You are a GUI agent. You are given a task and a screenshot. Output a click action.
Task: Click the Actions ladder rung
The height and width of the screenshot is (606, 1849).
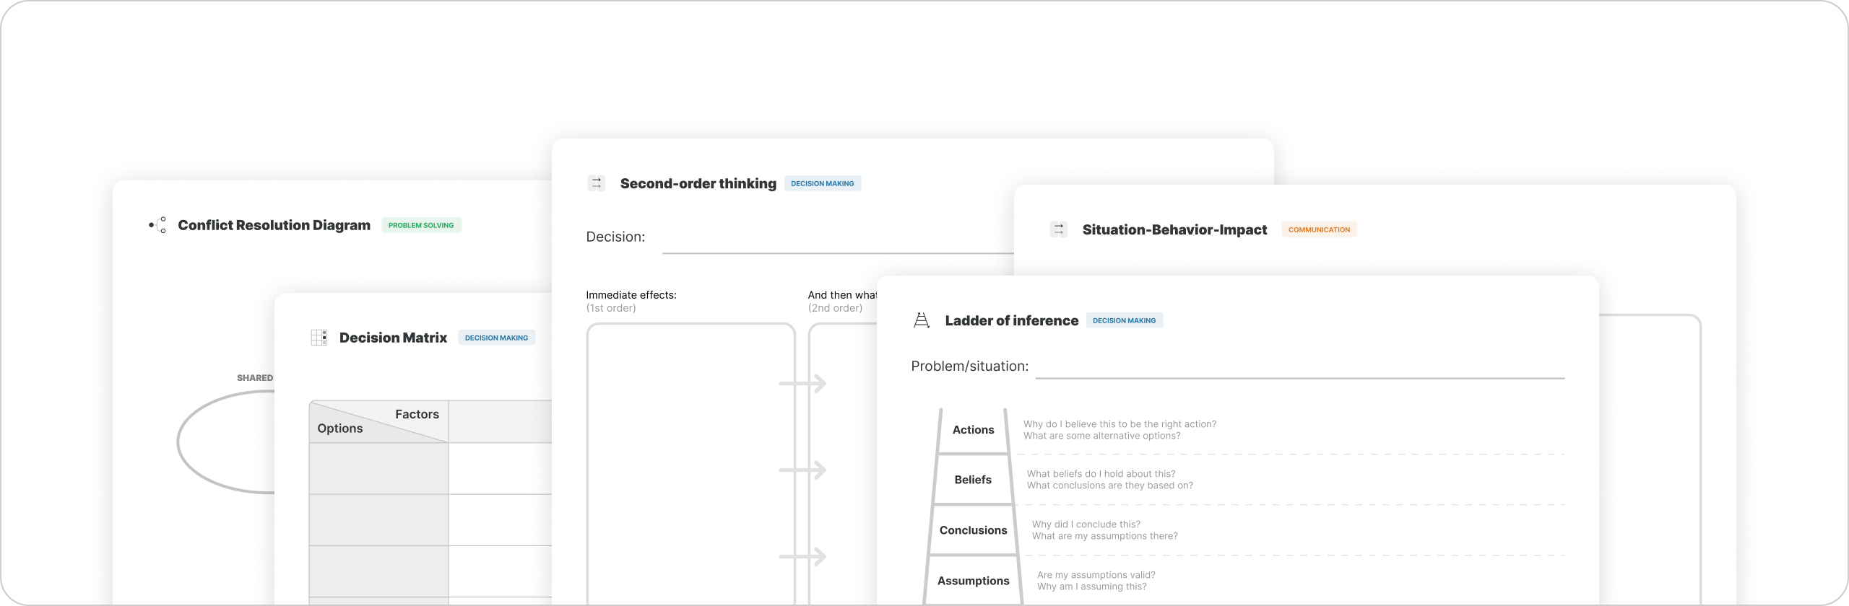973,430
